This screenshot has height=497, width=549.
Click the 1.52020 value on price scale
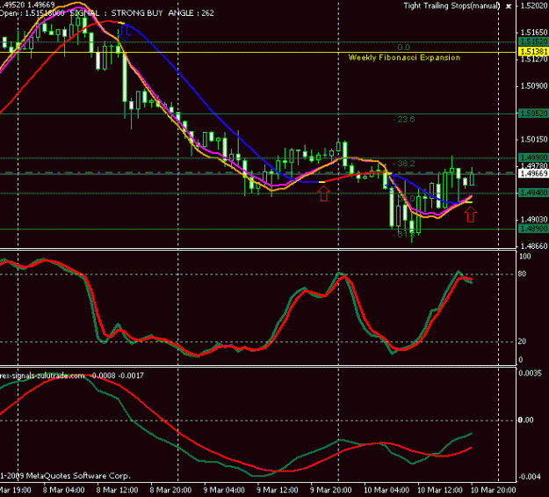point(534,6)
